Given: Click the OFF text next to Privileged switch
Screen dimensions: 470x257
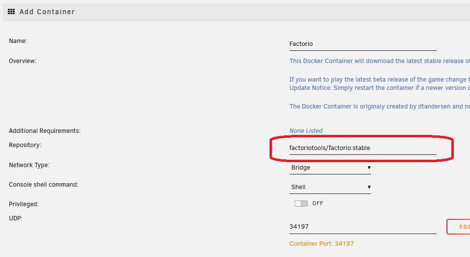Looking at the screenshot, I should (x=318, y=204).
